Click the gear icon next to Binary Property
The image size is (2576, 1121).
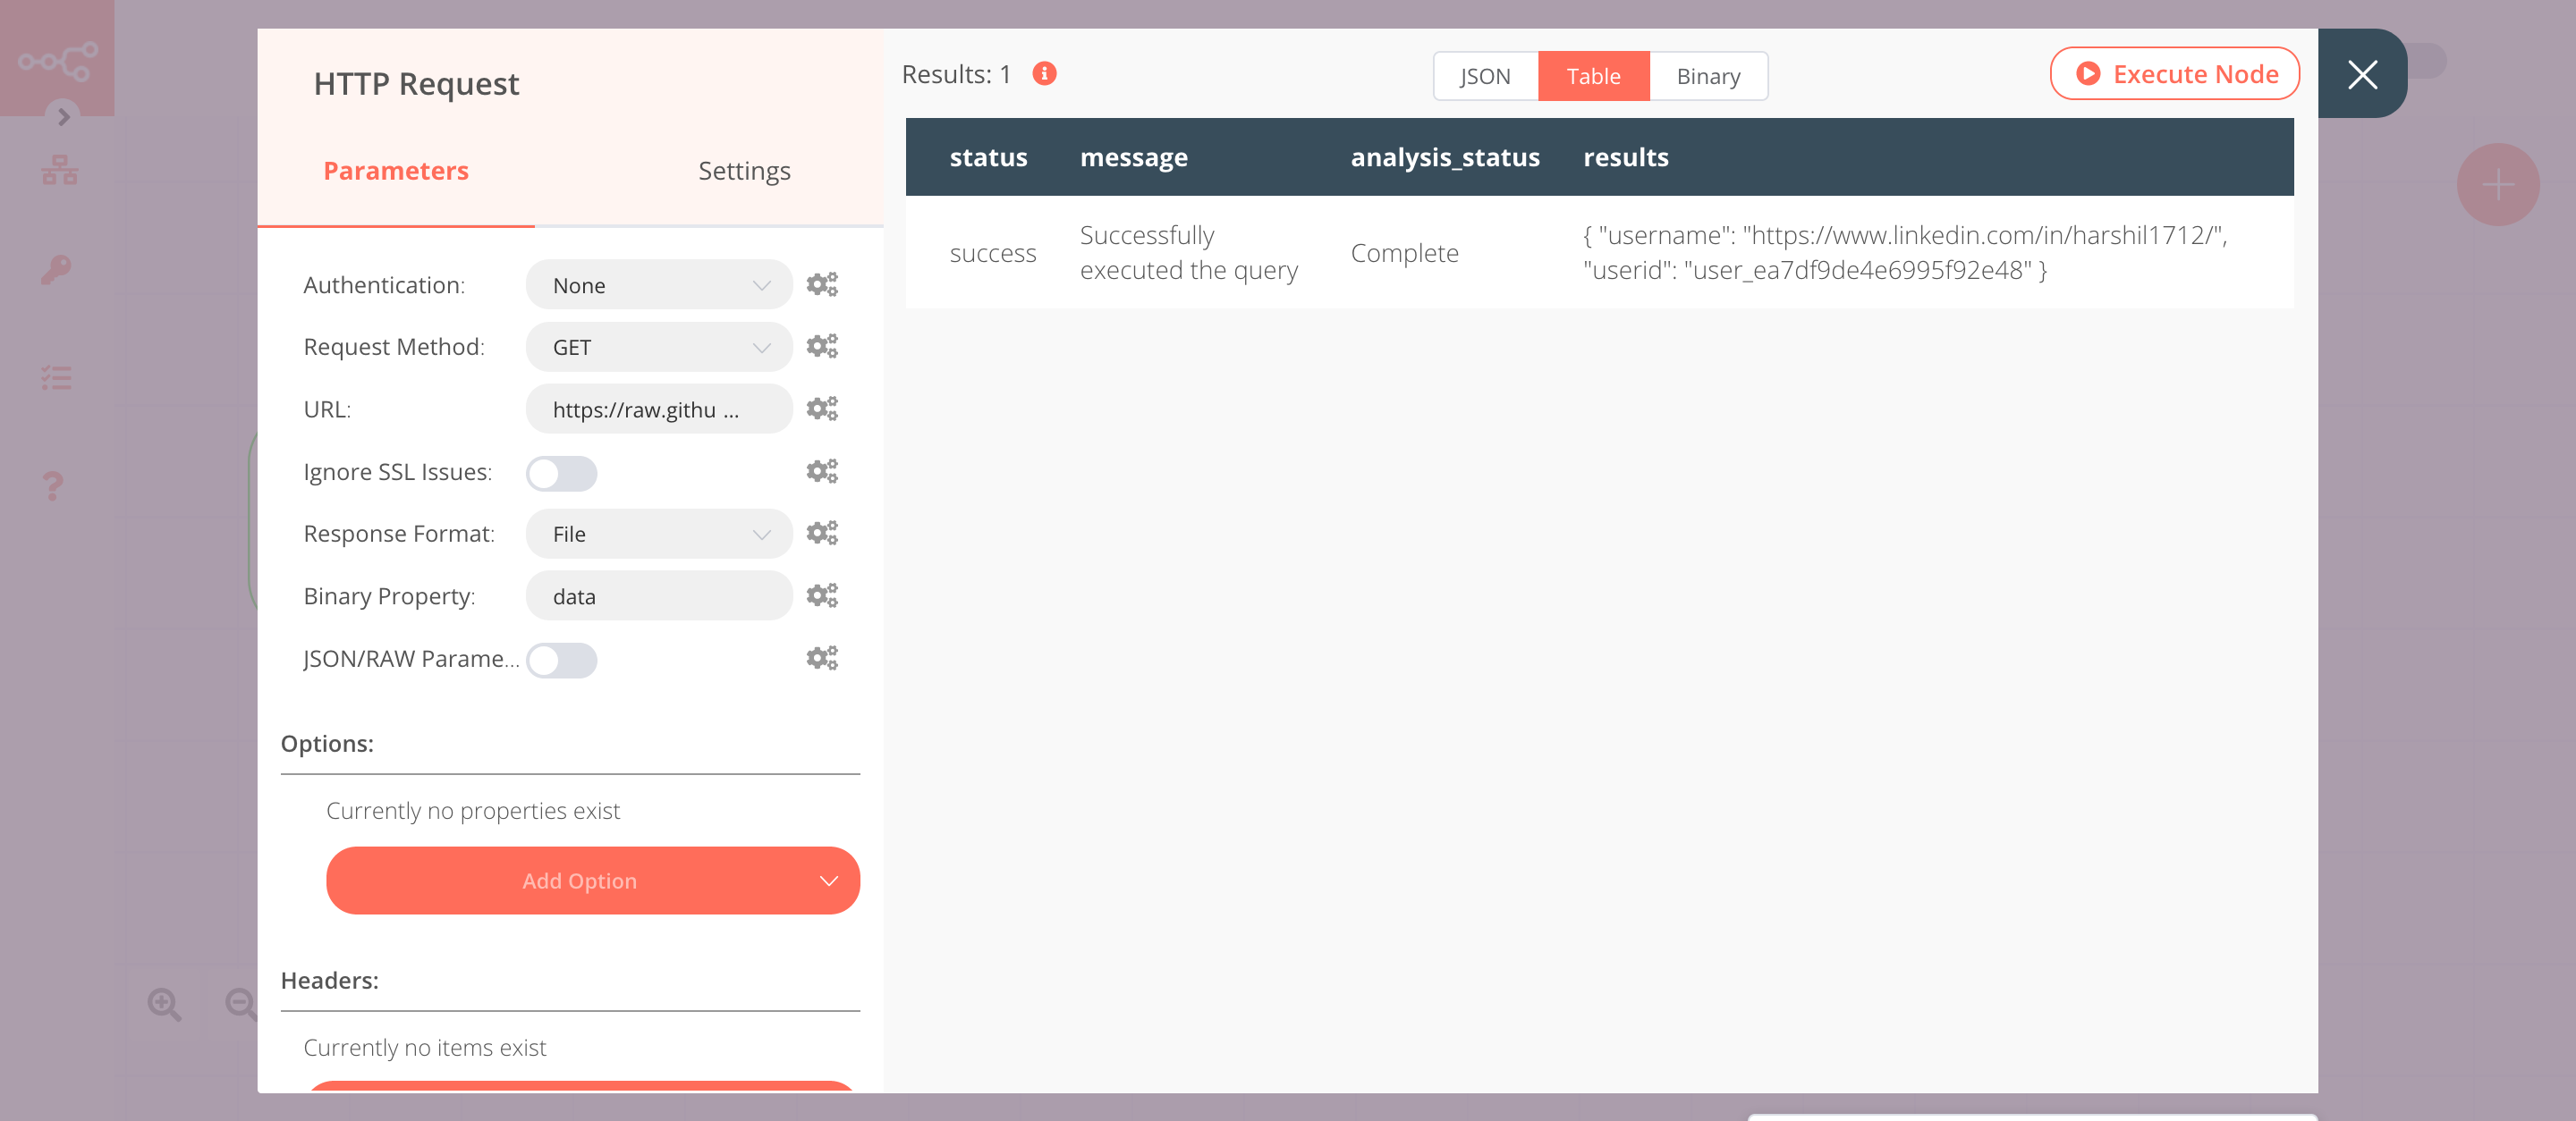[822, 595]
